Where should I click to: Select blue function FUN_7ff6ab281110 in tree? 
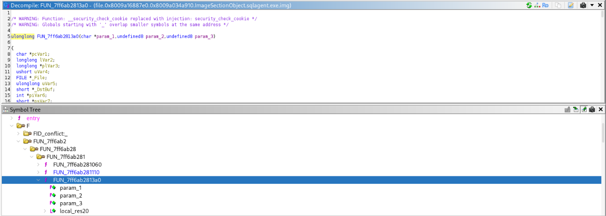tap(76, 172)
